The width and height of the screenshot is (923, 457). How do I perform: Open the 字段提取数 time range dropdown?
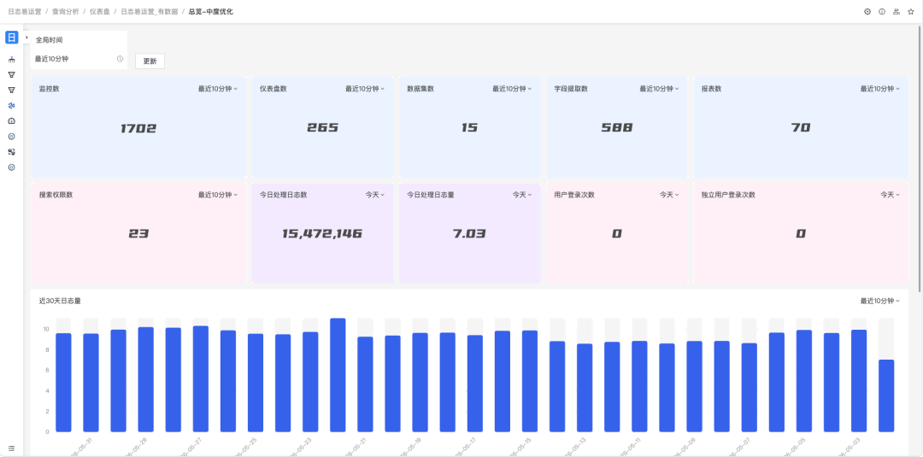[x=659, y=89]
